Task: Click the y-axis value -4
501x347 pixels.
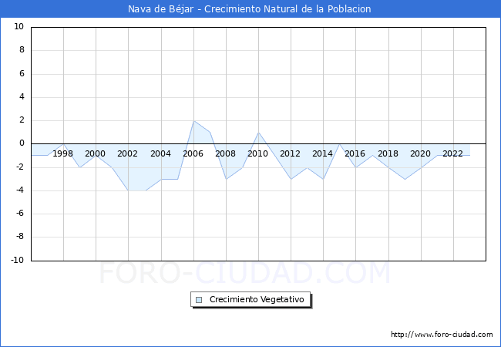Action: pos(20,190)
